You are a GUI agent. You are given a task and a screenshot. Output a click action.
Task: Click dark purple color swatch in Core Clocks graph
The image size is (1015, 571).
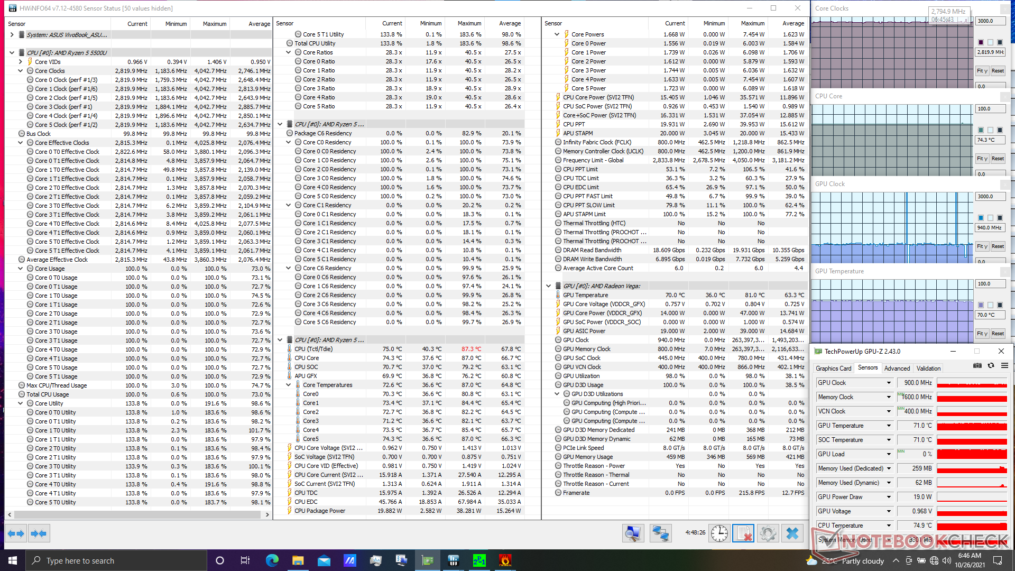[x=981, y=42]
